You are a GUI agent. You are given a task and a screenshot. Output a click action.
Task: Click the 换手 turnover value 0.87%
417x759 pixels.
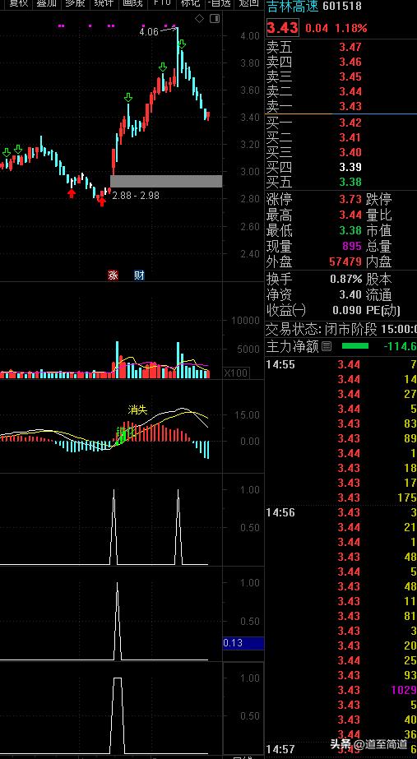pos(345,280)
